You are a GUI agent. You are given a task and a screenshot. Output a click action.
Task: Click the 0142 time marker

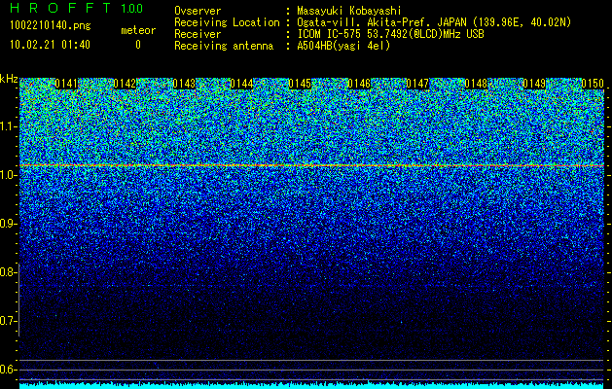125,84
